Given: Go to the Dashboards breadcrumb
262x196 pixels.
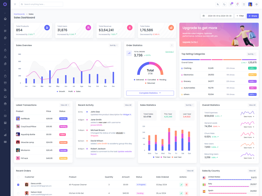Looking at the screenshot, I should click(19, 14).
